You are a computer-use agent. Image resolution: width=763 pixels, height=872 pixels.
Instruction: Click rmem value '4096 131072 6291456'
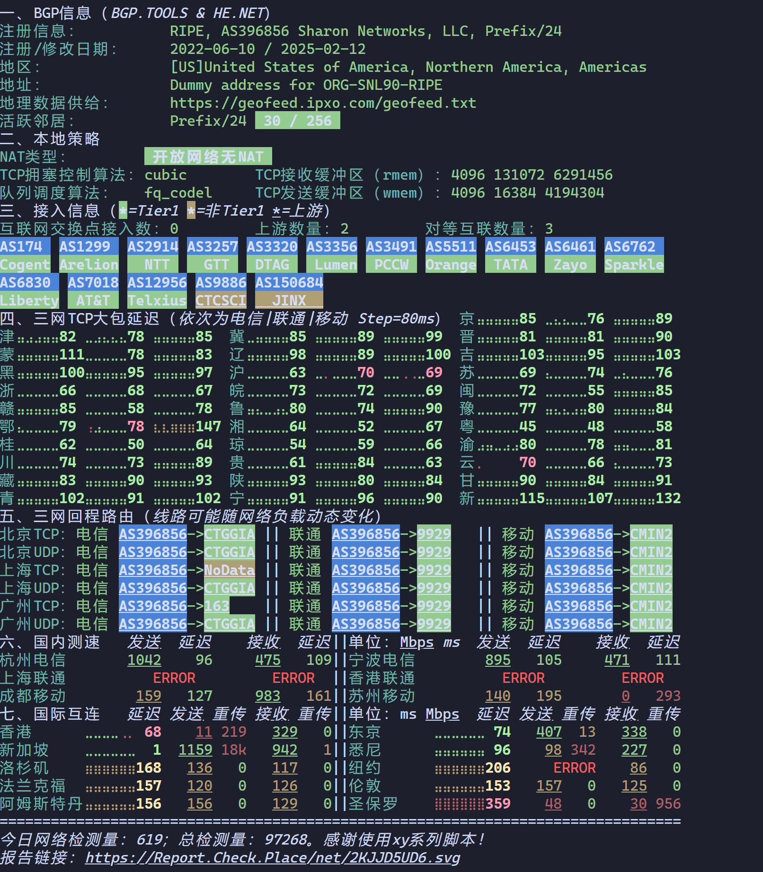[x=532, y=175]
